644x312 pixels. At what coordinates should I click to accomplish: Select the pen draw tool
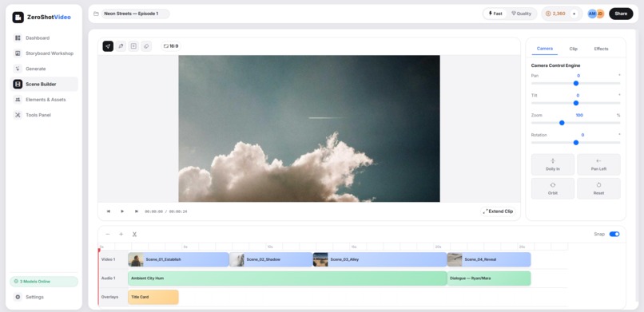121,46
